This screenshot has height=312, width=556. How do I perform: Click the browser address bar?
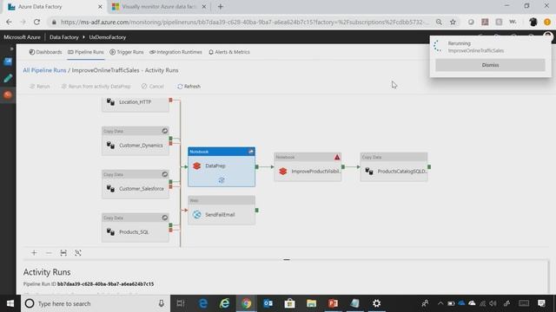click(245, 22)
